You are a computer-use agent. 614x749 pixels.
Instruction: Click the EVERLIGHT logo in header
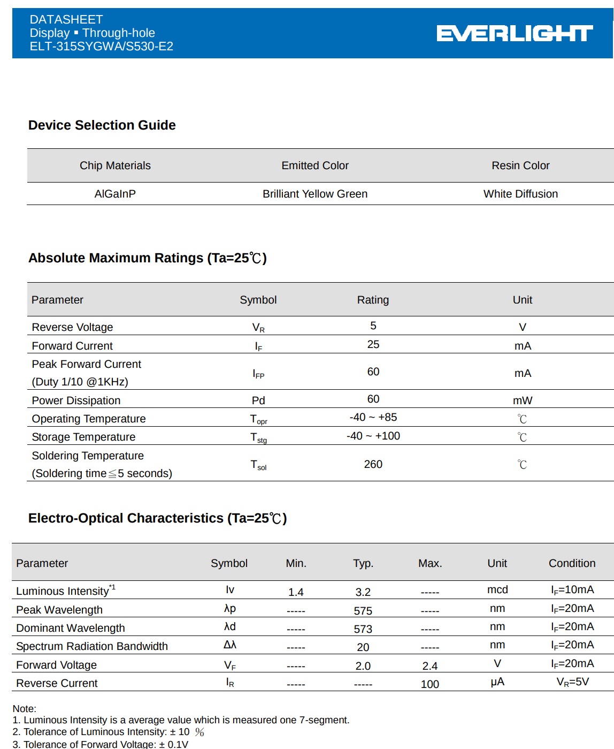[515, 34]
